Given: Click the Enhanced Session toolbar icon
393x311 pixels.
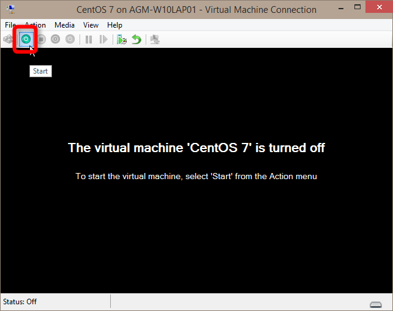Looking at the screenshot, I should coord(155,39).
